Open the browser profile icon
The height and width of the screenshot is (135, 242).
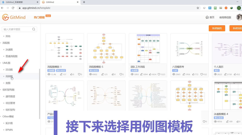click(x=239, y=8)
